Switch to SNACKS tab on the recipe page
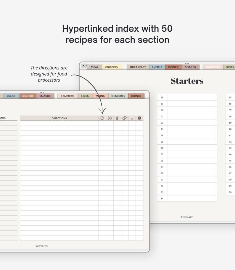Viewport: 235px width, 270px height. point(45,96)
